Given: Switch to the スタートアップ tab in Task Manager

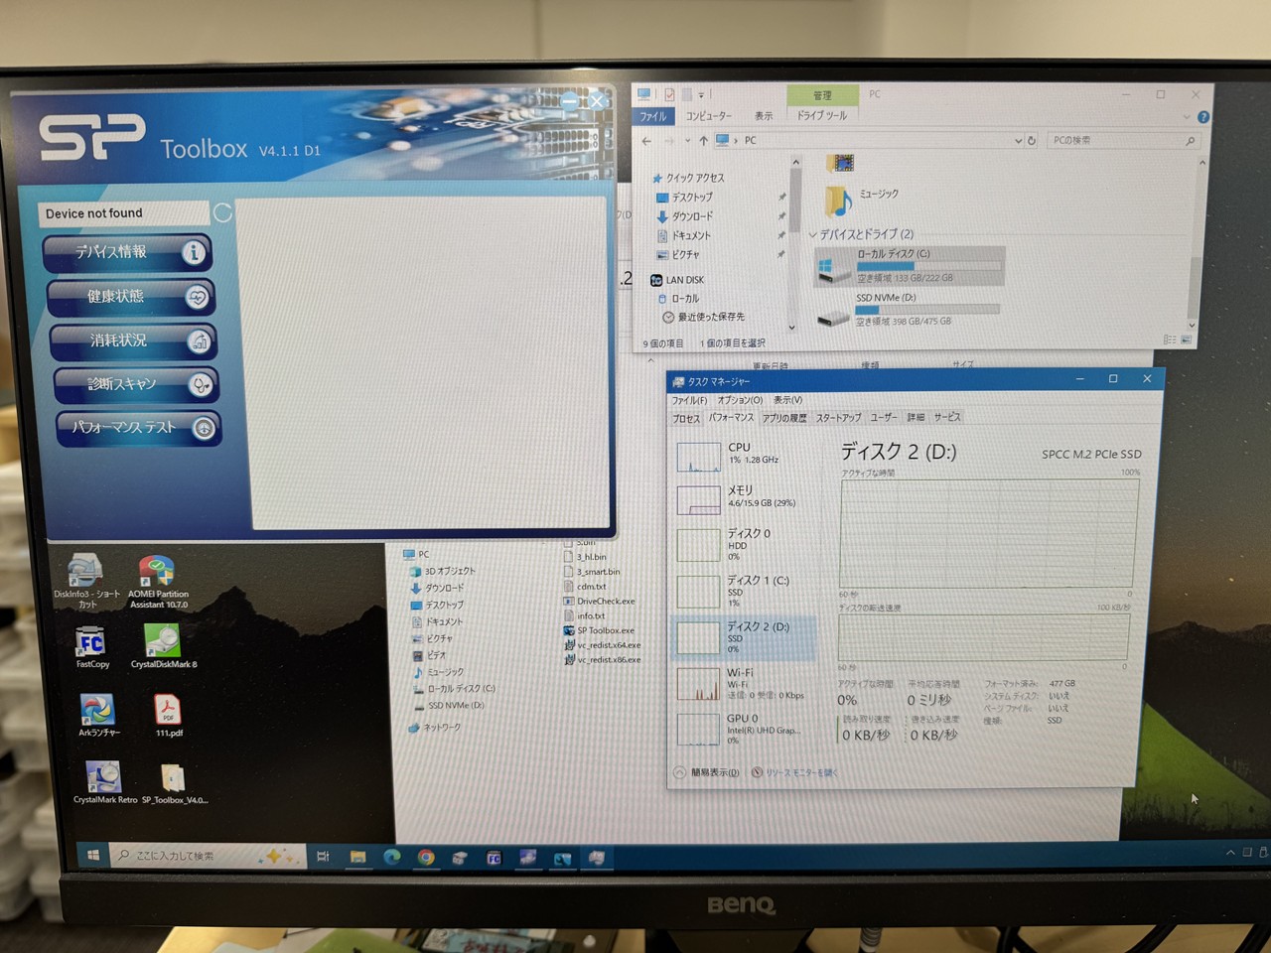Looking at the screenshot, I should [838, 418].
